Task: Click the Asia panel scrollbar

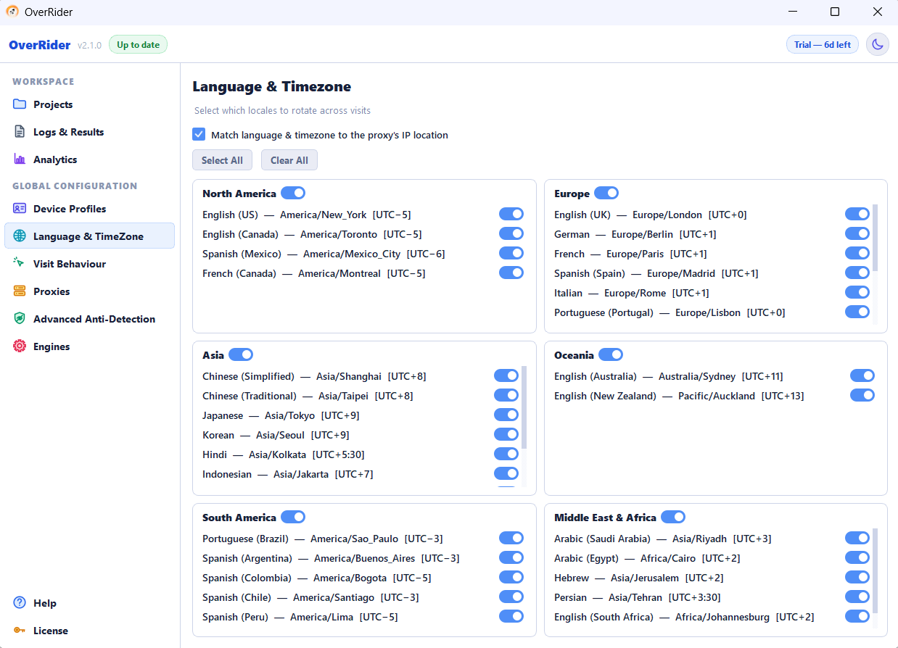Action: click(x=524, y=407)
